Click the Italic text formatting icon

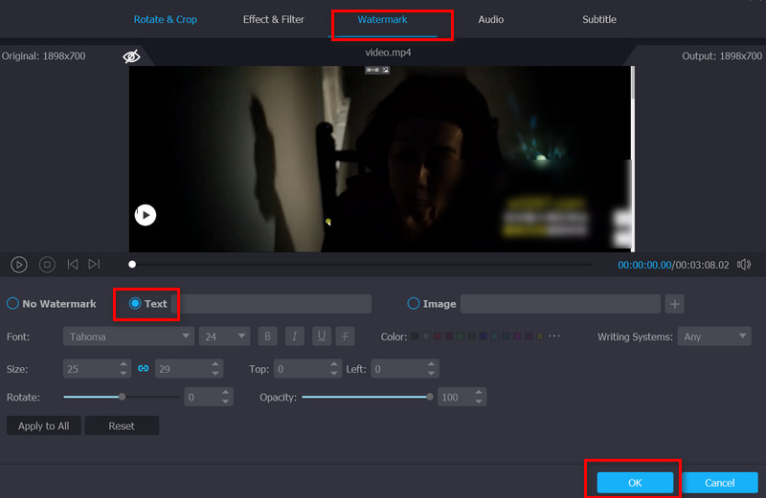click(x=295, y=336)
